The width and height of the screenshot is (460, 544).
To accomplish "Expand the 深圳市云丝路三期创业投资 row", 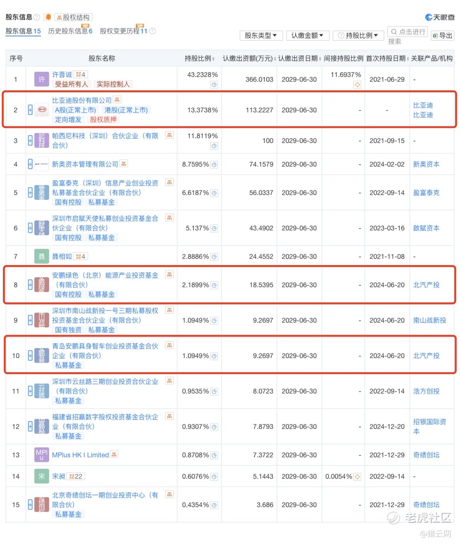I will [30, 391].
